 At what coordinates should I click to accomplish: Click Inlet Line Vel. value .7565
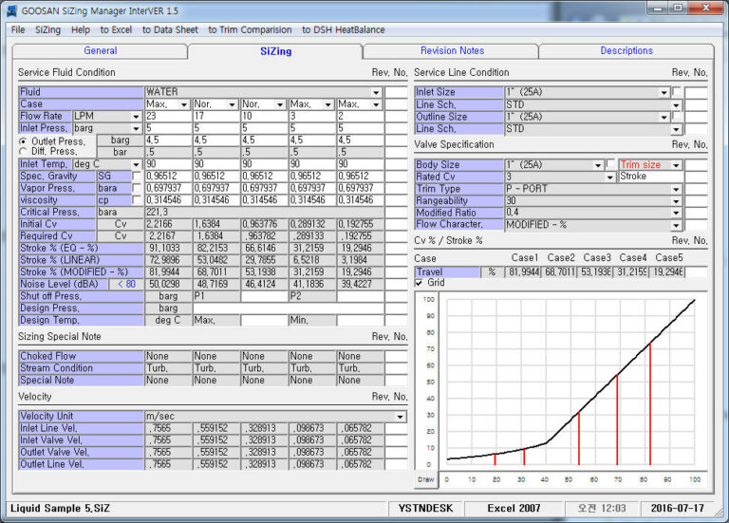168,428
